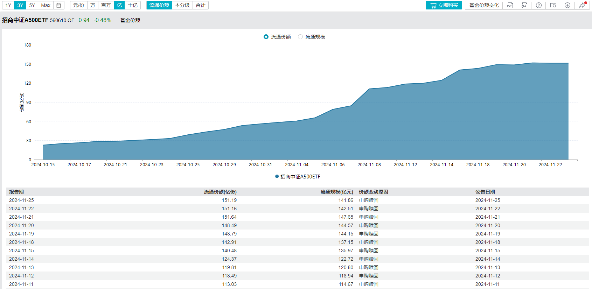Screen dimensions: 592x289
Task: Export the page as PDF
Action: coord(510,5)
